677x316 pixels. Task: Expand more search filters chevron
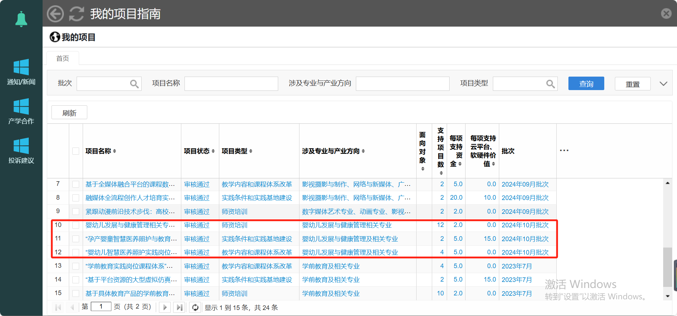(663, 84)
